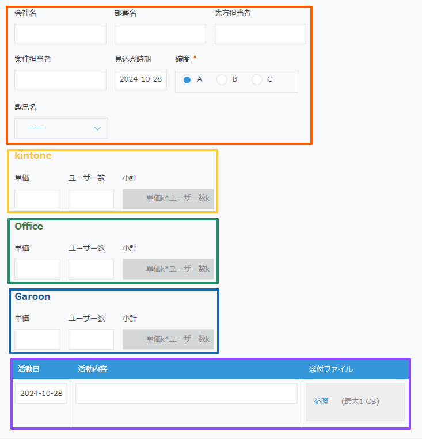Click the kintone section heading
Viewport: 422px width, 439px height.
pos(33,156)
